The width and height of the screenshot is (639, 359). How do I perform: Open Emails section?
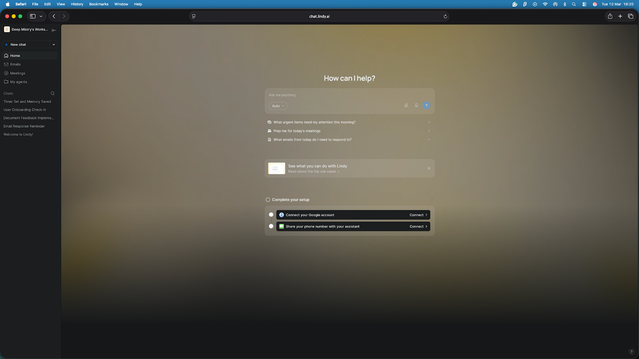30,64
